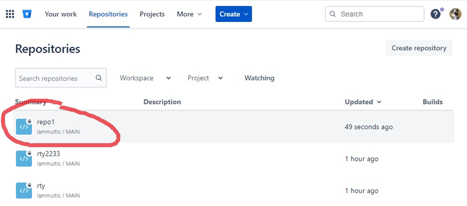467x206 pixels.
Task: Click the Bitbucket logo icon
Action: pyautogui.click(x=26, y=14)
